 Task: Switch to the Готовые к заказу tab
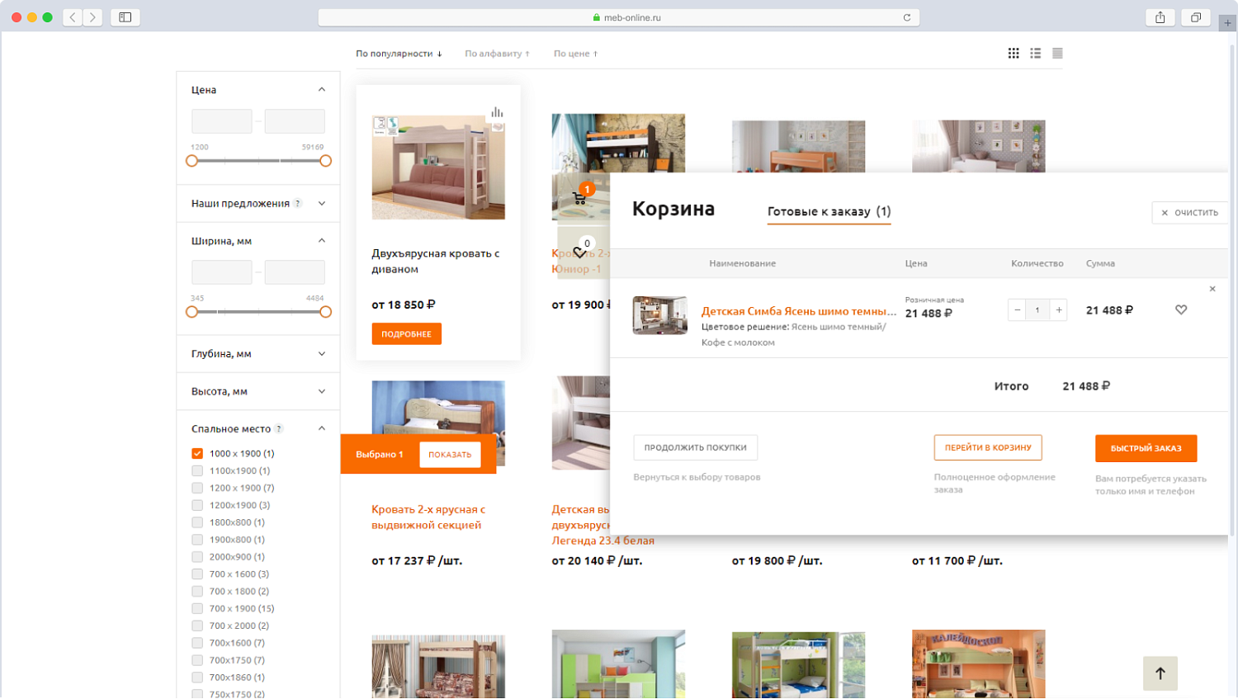click(829, 210)
